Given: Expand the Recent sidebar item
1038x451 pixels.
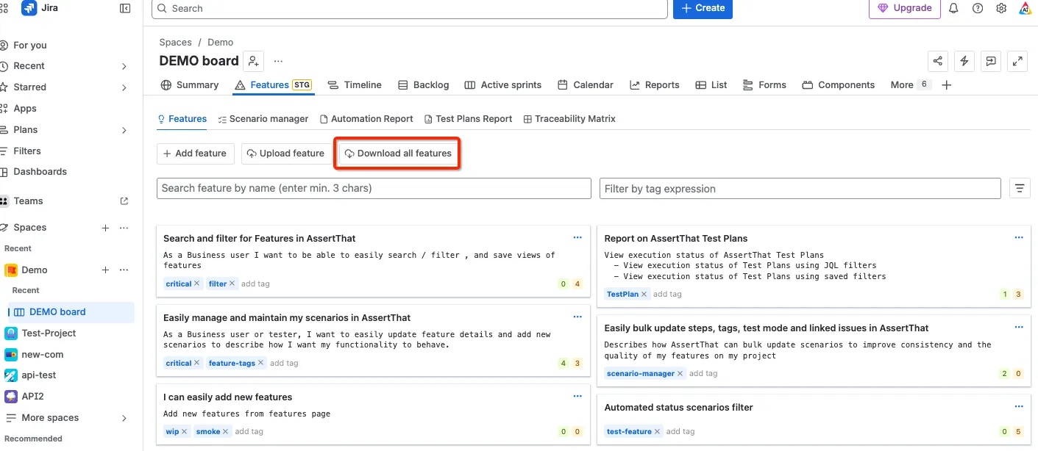Looking at the screenshot, I should coord(124,66).
